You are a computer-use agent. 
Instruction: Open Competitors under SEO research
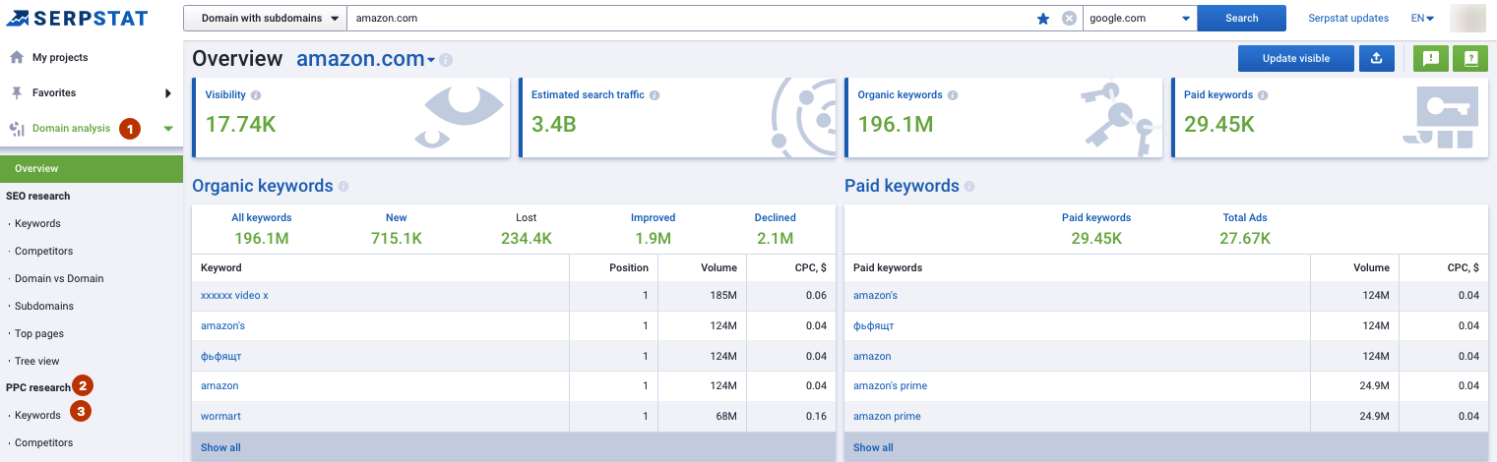tap(43, 251)
